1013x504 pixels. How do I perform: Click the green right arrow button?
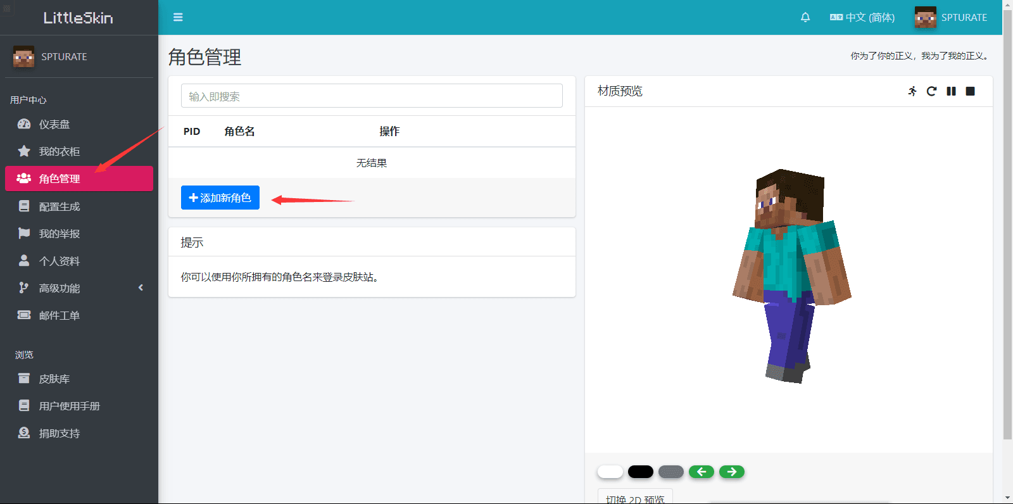click(x=732, y=472)
